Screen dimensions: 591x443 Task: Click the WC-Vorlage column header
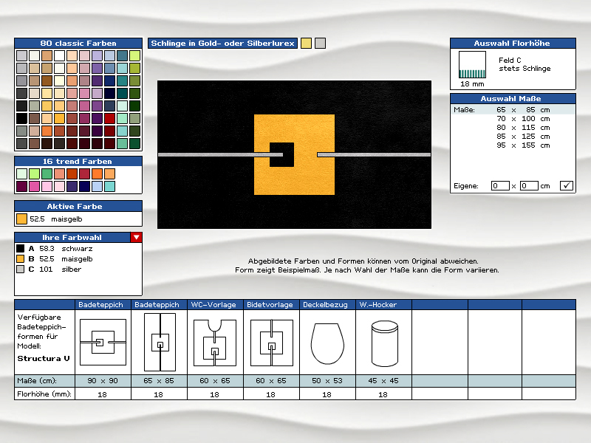tap(215, 304)
